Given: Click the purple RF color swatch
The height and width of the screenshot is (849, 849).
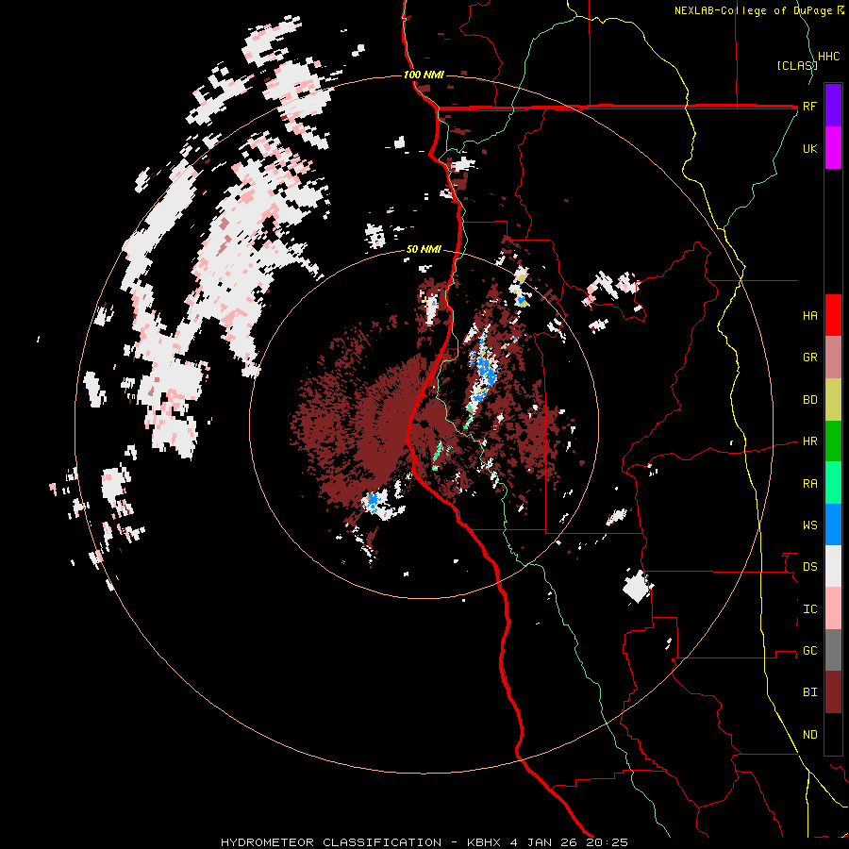Looking at the screenshot, I should click(x=833, y=106).
